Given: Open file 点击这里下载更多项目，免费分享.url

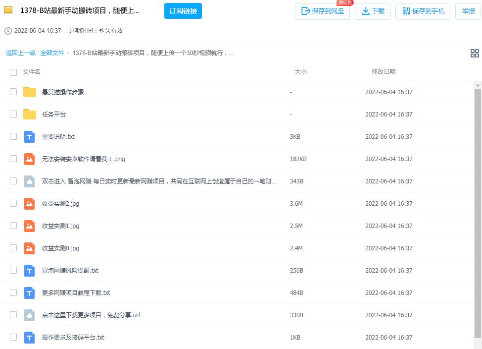Looking at the screenshot, I should click(91, 315).
